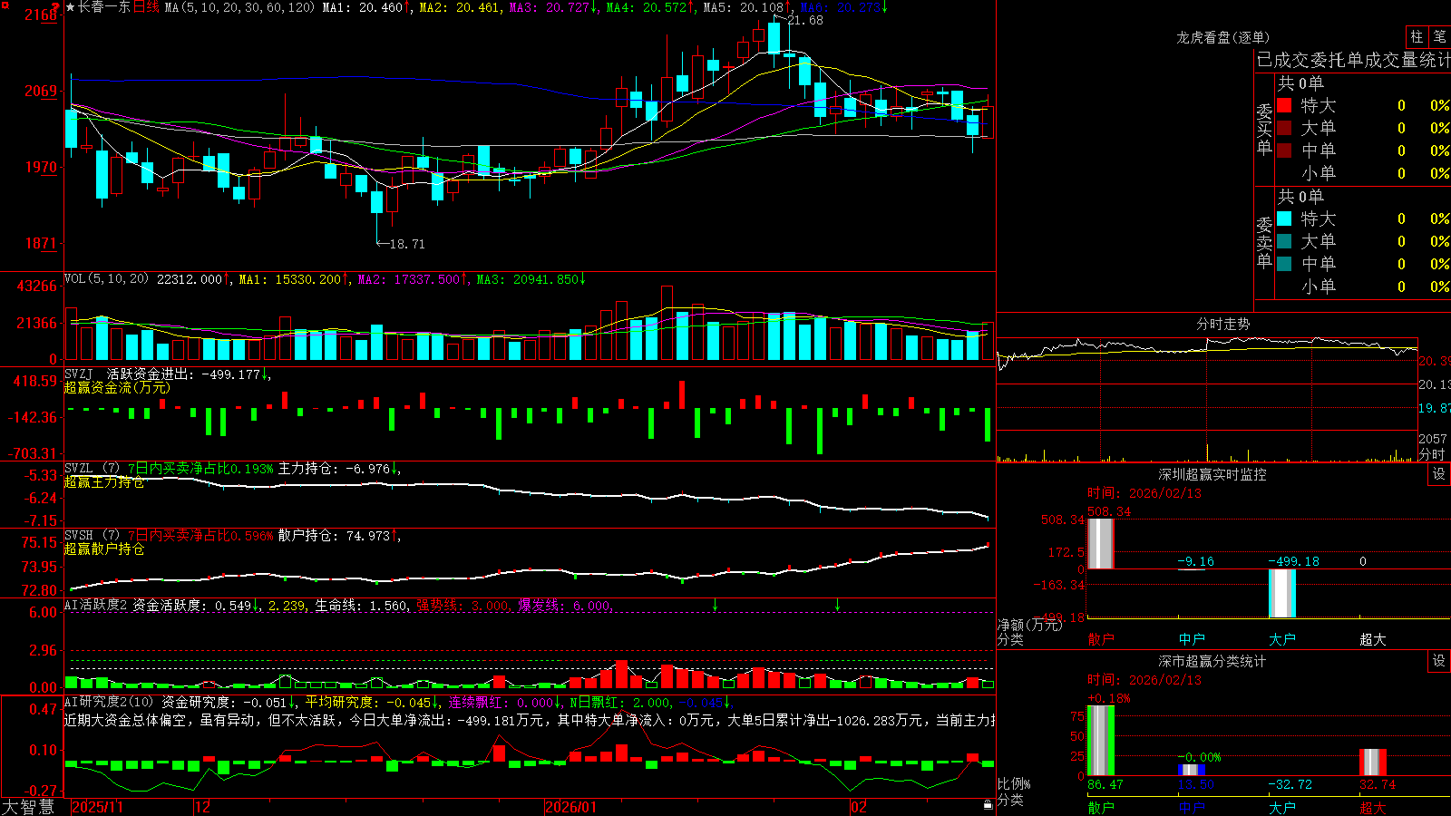Click the 超赢主力持仓 label
Screen dimensions: 1451x816
(104, 481)
